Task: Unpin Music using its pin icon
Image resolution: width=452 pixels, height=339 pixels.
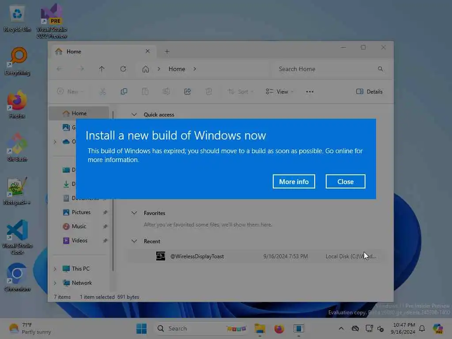Action: (x=105, y=226)
